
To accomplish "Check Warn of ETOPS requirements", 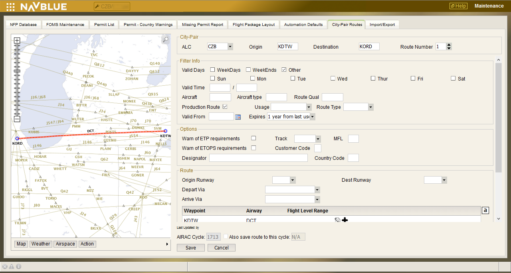I will (254, 148).
